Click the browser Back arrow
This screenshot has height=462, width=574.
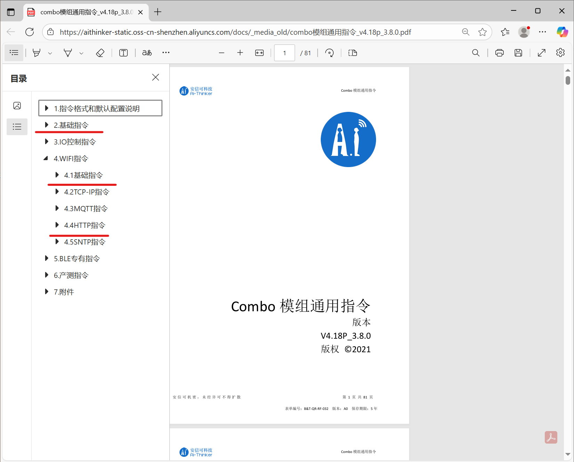coord(11,32)
